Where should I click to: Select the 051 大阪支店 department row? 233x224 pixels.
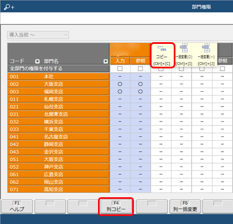tap(59, 160)
